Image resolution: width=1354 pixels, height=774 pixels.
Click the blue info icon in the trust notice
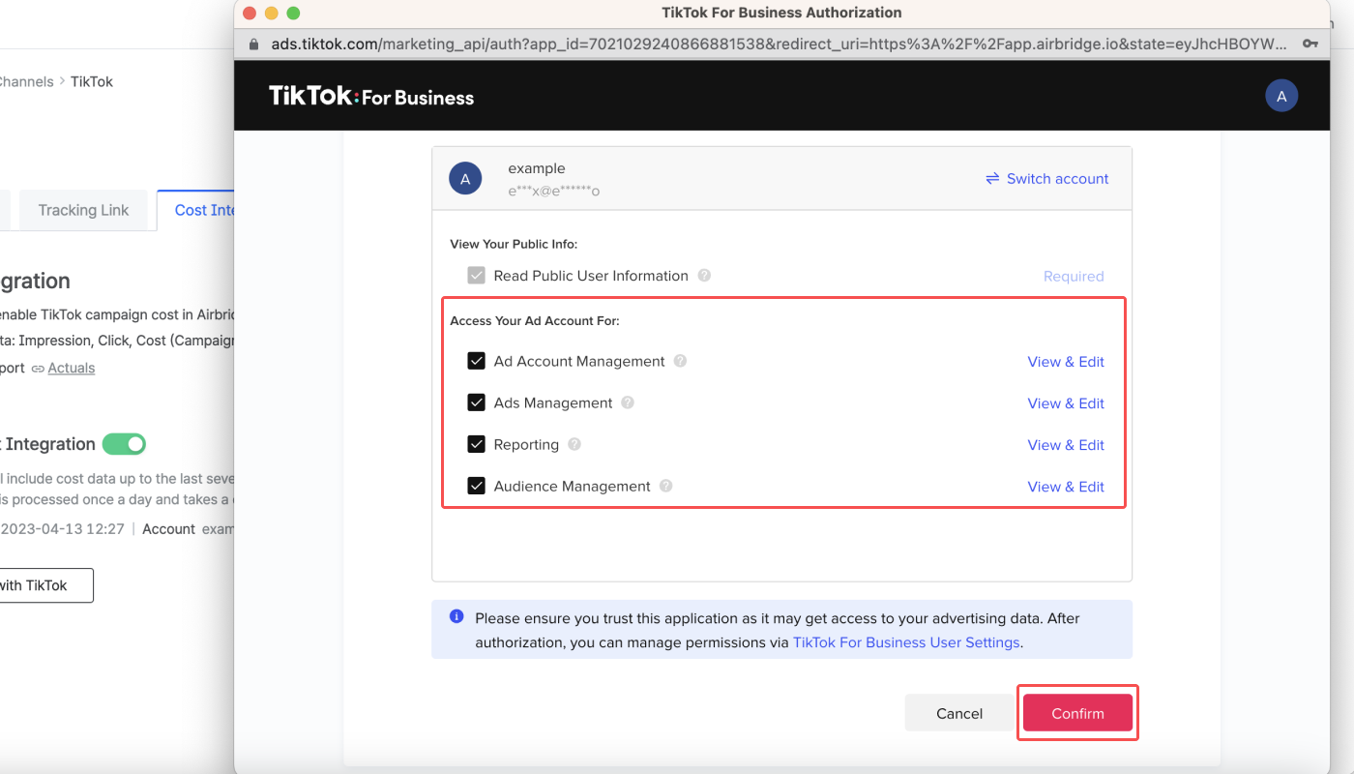(456, 616)
